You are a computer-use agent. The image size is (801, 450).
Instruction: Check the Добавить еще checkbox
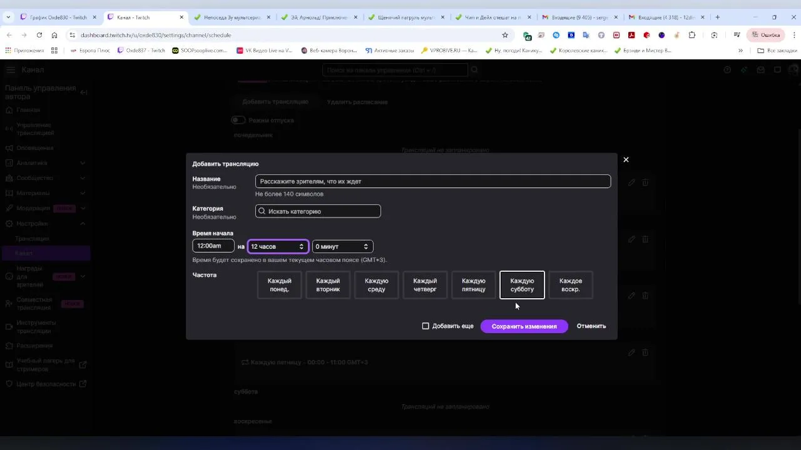tap(426, 326)
